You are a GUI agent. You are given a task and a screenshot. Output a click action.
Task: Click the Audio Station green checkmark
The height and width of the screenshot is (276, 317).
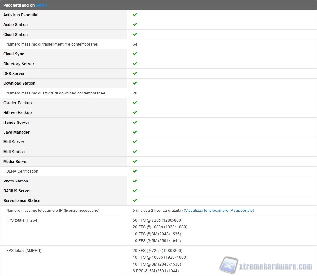point(135,25)
